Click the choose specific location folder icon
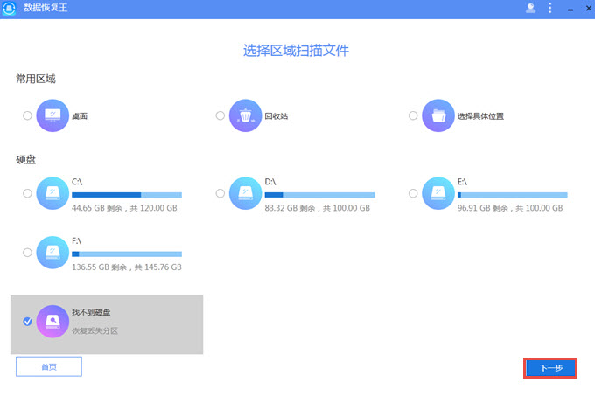 437,115
